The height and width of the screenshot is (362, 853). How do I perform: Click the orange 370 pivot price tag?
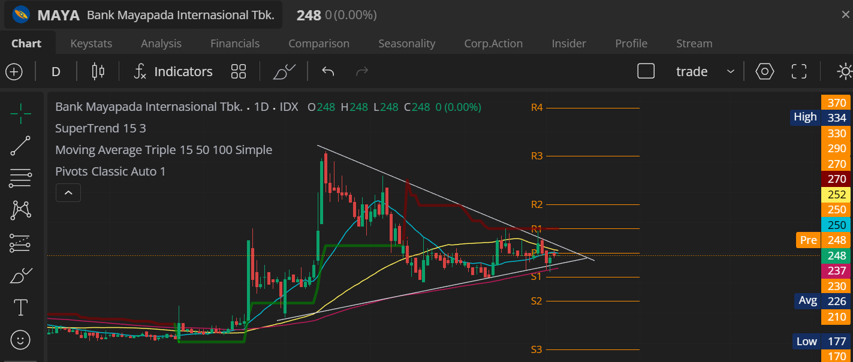pyautogui.click(x=836, y=102)
